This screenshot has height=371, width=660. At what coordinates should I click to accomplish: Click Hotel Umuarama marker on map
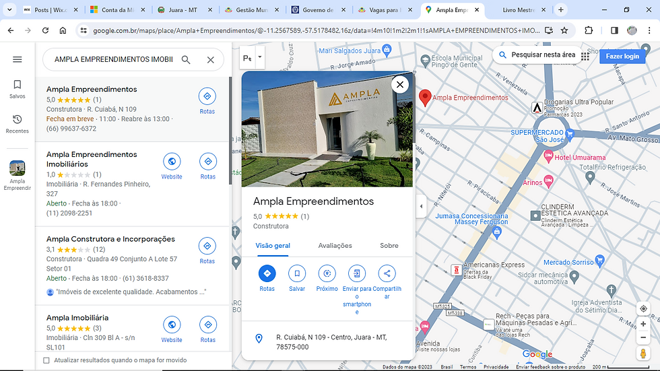548,157
